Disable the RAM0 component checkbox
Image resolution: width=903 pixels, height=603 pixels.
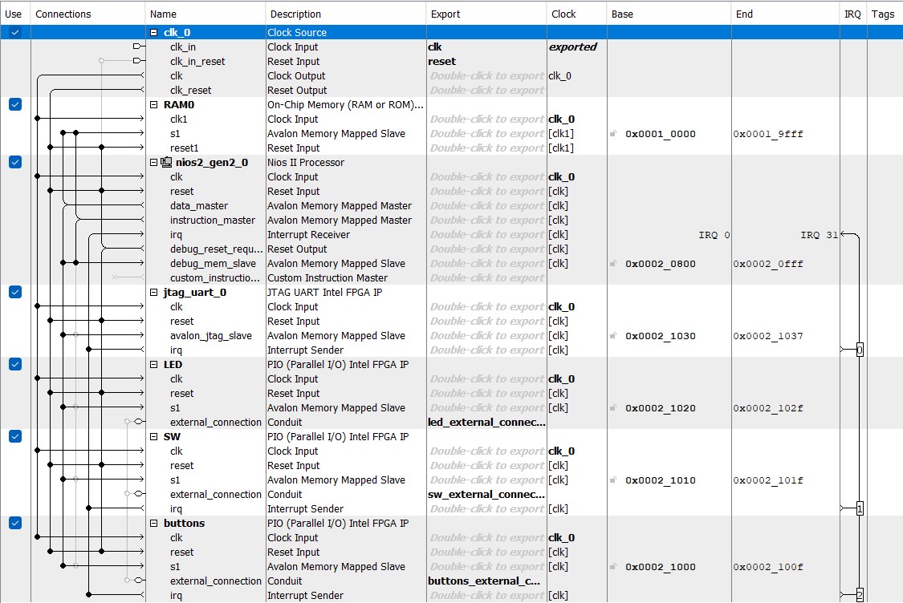pos(15,104)
